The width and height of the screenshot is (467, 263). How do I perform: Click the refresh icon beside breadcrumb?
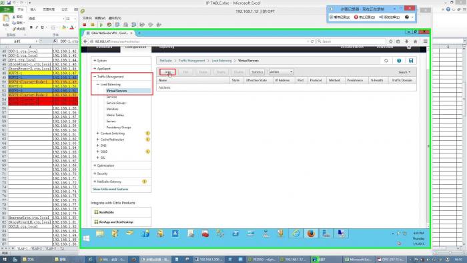tap(386, 61)
